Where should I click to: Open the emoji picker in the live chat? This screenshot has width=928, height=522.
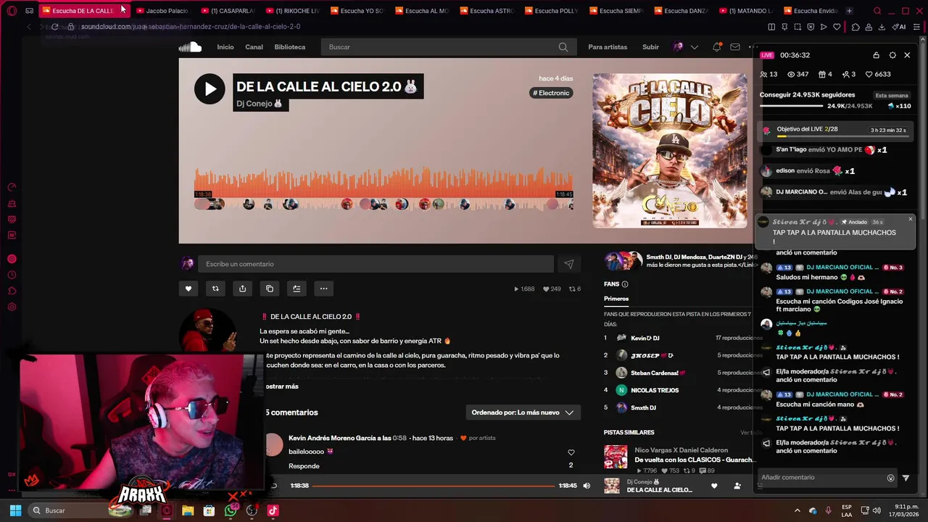(x=891, y=478)
